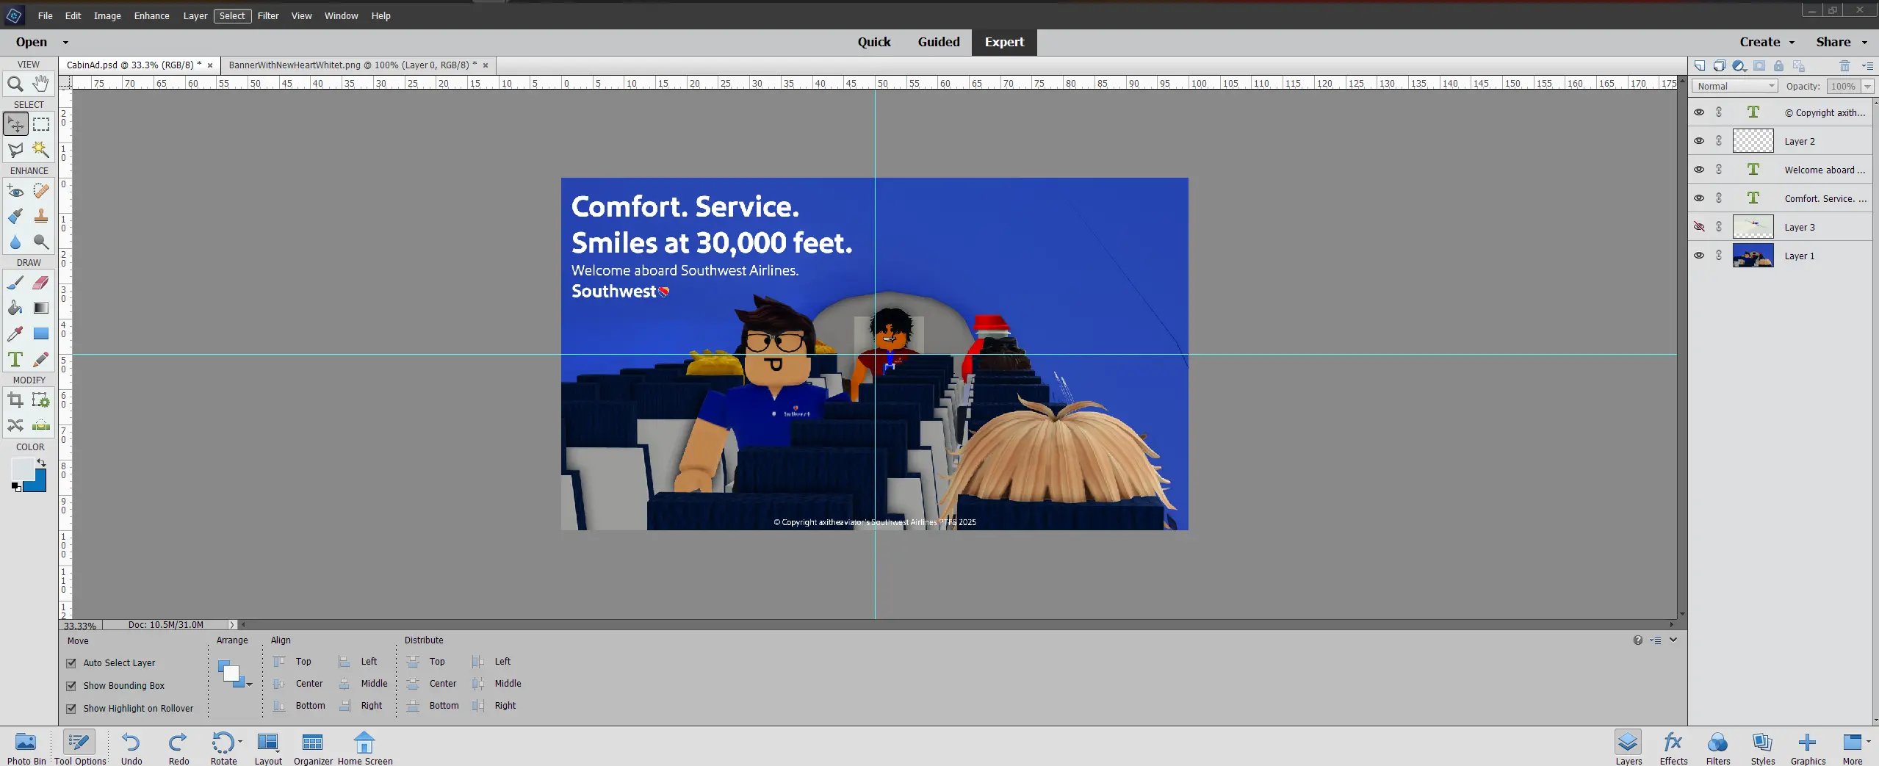Screen dimensions: 1879x766
Task: Create a new layer in Layers panel
Action: coord(1699,65)
